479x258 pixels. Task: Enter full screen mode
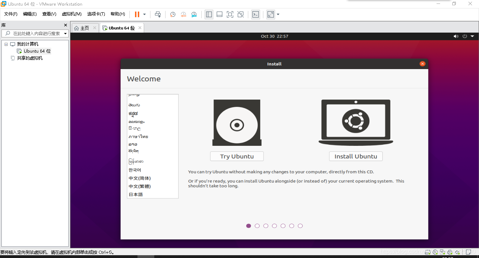point(230,14)
